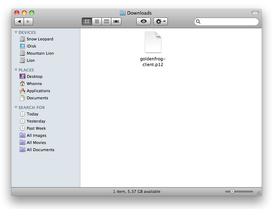Collapse the DEVICES section triangle
This screenshot has width=272, height=209.
click(x=16, y=32)
